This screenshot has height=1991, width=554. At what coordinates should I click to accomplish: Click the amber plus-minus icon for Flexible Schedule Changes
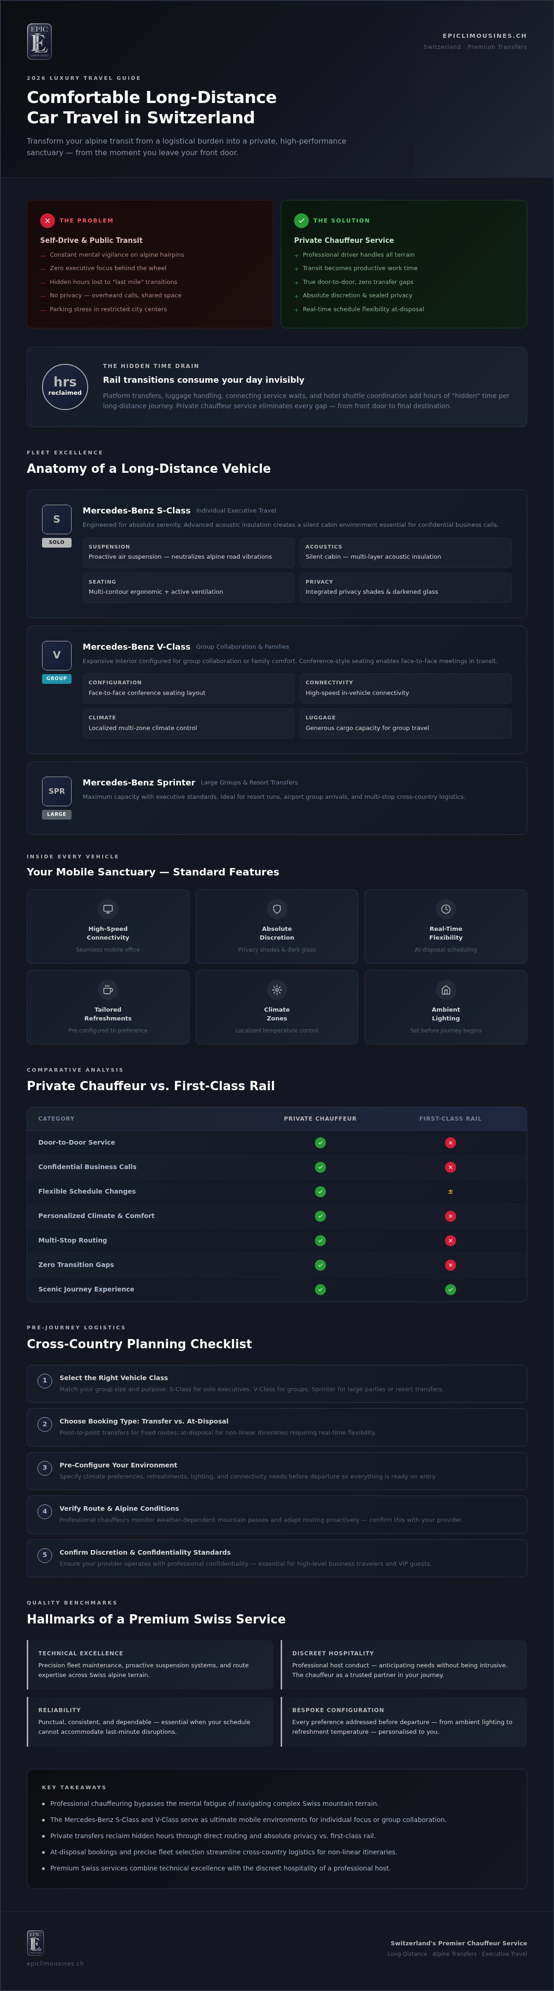pyautogui.click(x=451, y=1192)
